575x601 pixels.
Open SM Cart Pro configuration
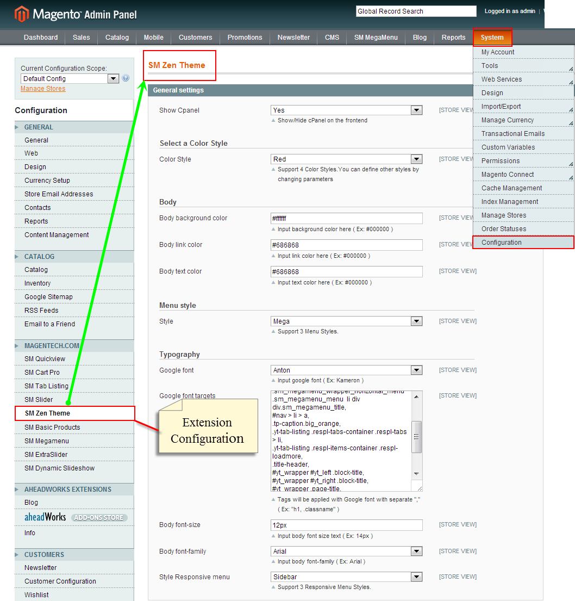pyautogui.click(x=74, y=373)
